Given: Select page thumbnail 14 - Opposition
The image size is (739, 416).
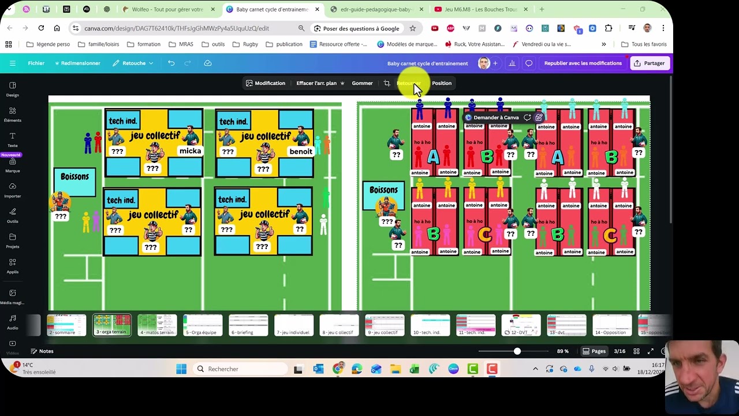Looking at the screenshot, I should click(612, 325).
